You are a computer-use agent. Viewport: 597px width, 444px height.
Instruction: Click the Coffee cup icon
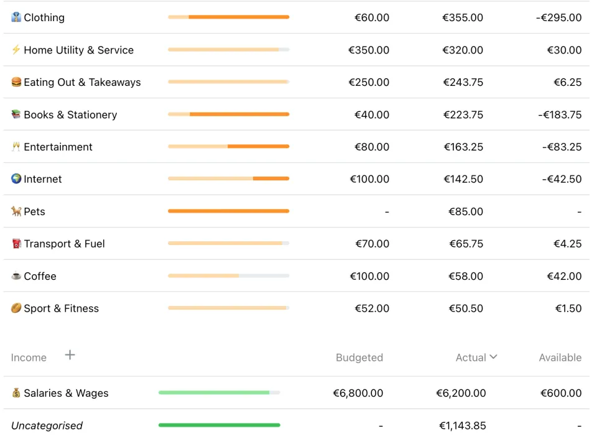click(x=16, y=275)
